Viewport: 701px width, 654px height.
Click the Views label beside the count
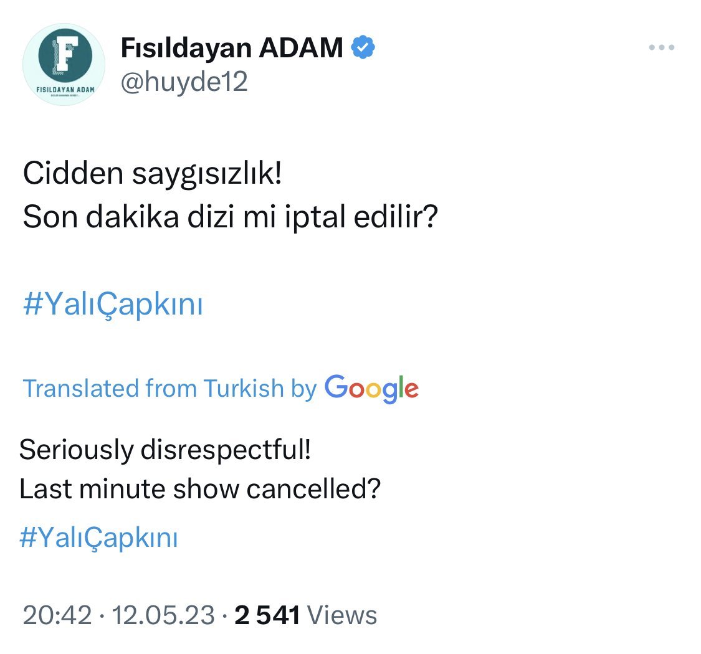tap(343, 615)
